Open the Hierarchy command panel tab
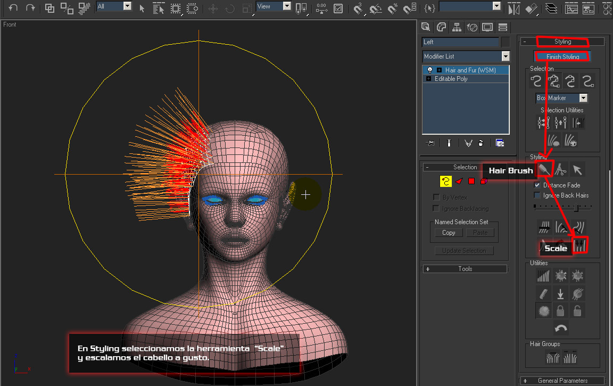Image resolution: width=613 pixels, height=386 pixels. [x=456, y=27]
